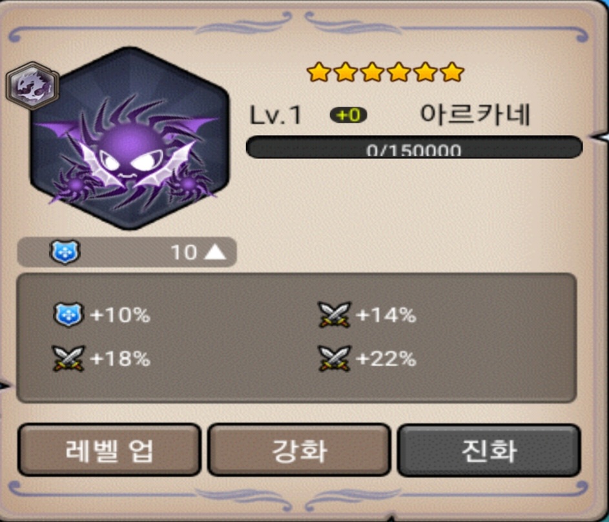
Task: Click the blue shield icon beside 10
Action: pos(65,252)
